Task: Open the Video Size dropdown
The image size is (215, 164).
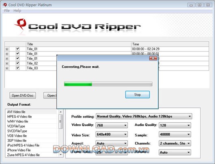Action: coord(112,134)
